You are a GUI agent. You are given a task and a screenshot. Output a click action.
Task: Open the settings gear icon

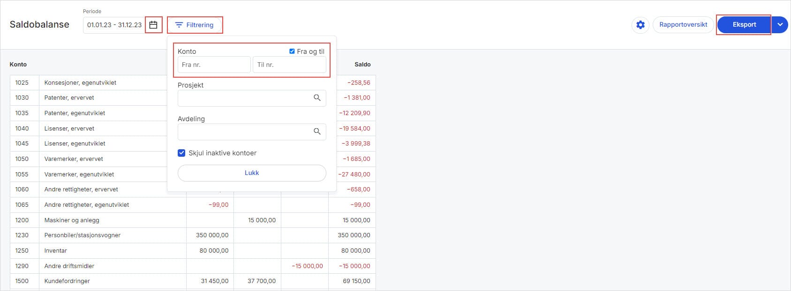(640, 25)
